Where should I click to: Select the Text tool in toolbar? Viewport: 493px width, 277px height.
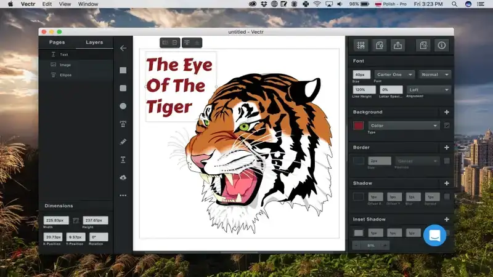tap(123, 159)
